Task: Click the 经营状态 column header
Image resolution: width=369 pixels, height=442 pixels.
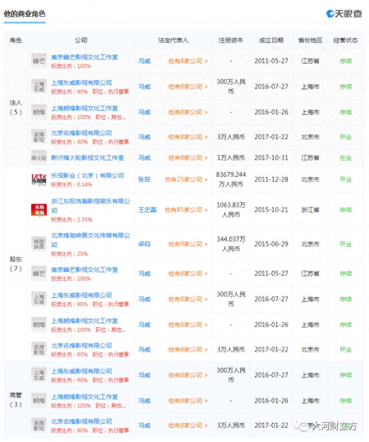Action: tap(345, 40)
